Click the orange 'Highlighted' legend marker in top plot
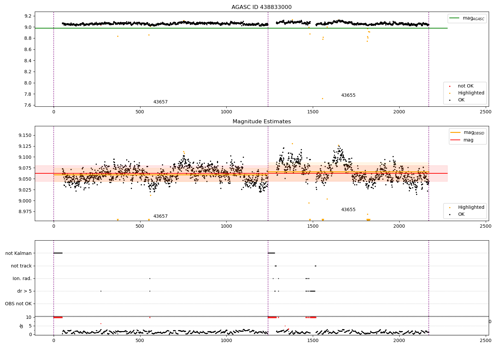The width and height of the screenshot is (497, 348). 450,93
